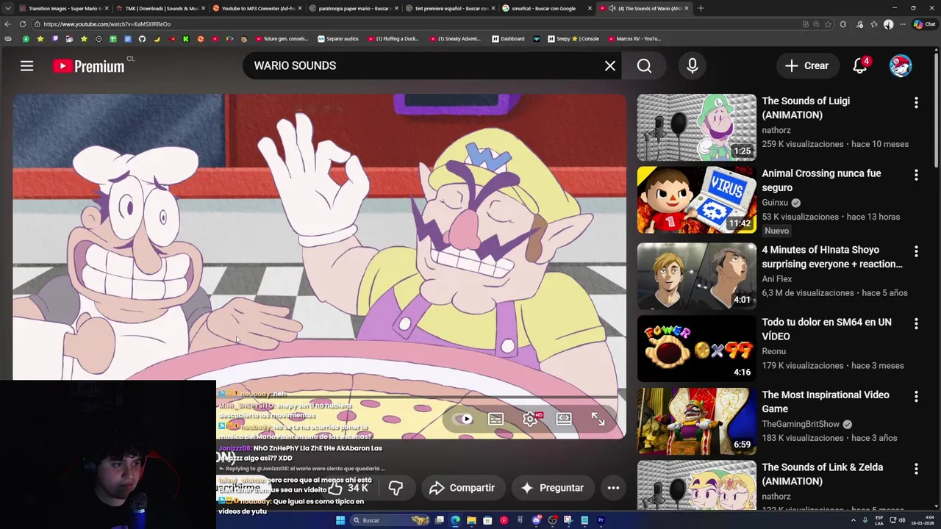Go back with the browser arrow
The width and height of the screenshot is (941, 529).
8,24
